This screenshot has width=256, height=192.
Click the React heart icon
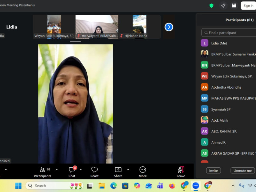(x=94, y=170)
